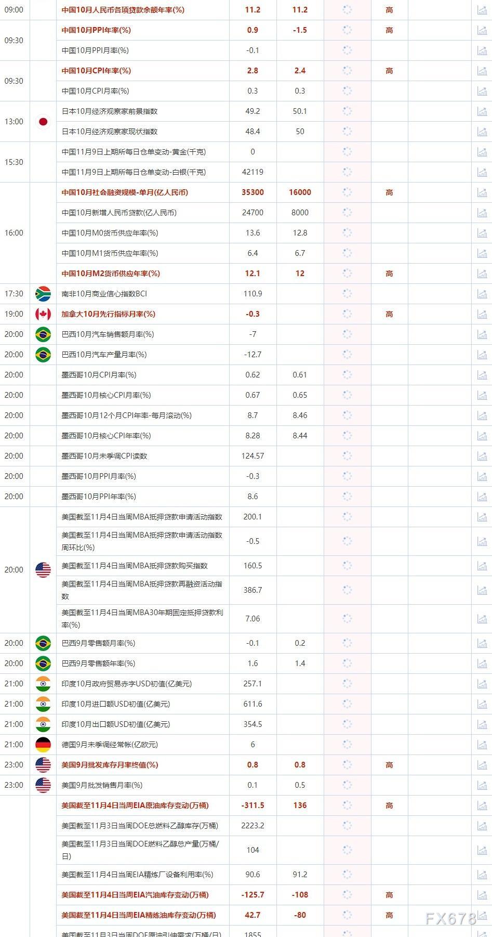Open chart icon for 南非10月商业信心指数BCI row
492x937 pixels.
point(482,294)
